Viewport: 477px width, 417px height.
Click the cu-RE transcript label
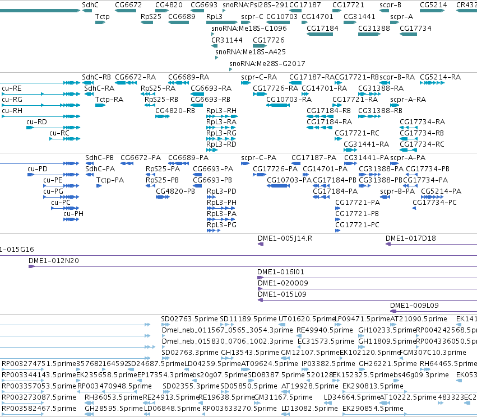[12, 88]
